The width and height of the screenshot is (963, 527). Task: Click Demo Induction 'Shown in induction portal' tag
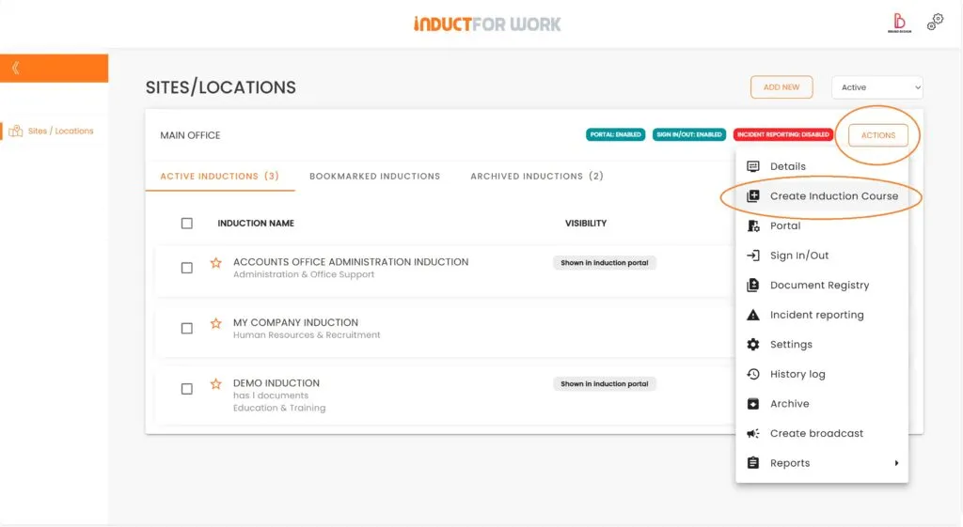[605, 384]
